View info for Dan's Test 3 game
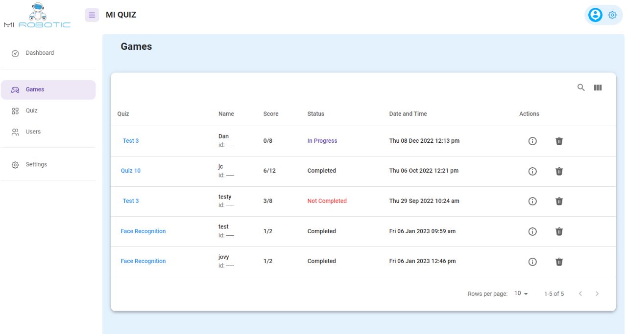 click(x=532, y=141)
